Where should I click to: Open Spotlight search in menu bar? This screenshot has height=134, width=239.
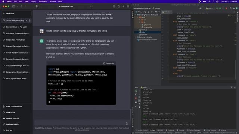(x=214, y=1)
